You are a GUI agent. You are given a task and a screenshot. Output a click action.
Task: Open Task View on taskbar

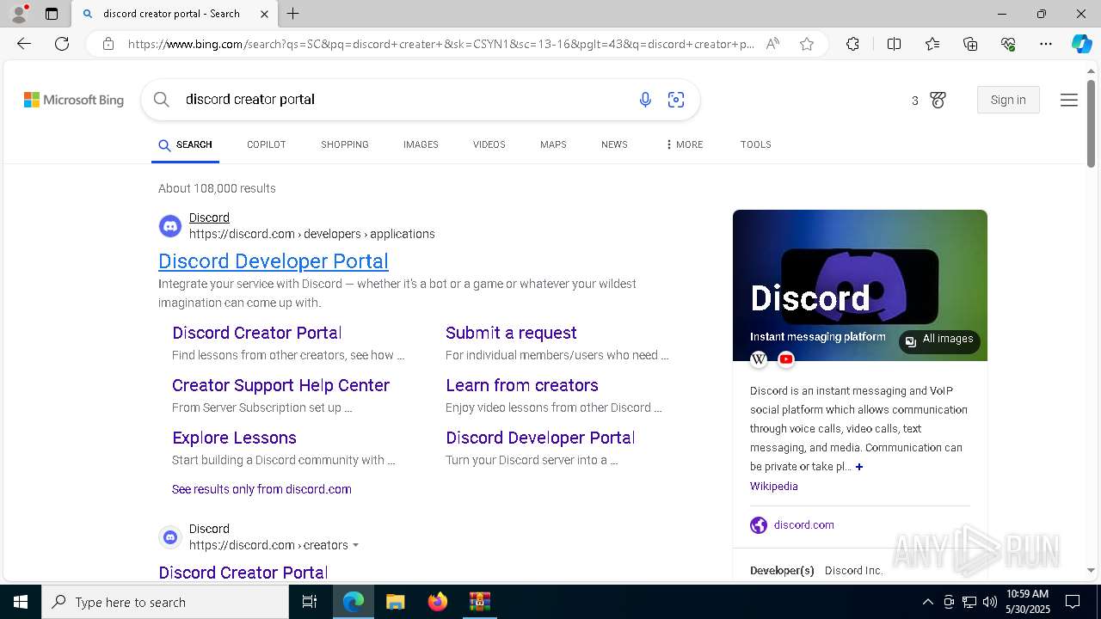pos(310,602)
